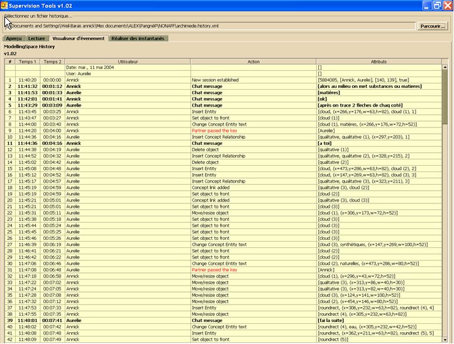Click the vertical scrollbar thumb
454x344 pixels.
[x=445, y=97]
